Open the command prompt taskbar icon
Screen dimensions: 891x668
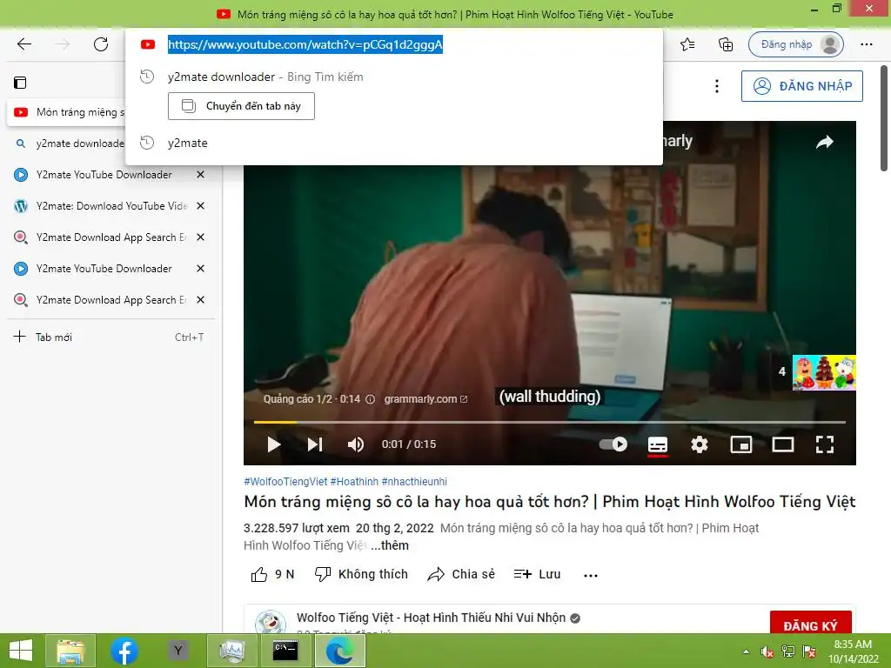[x=285, y=651]
